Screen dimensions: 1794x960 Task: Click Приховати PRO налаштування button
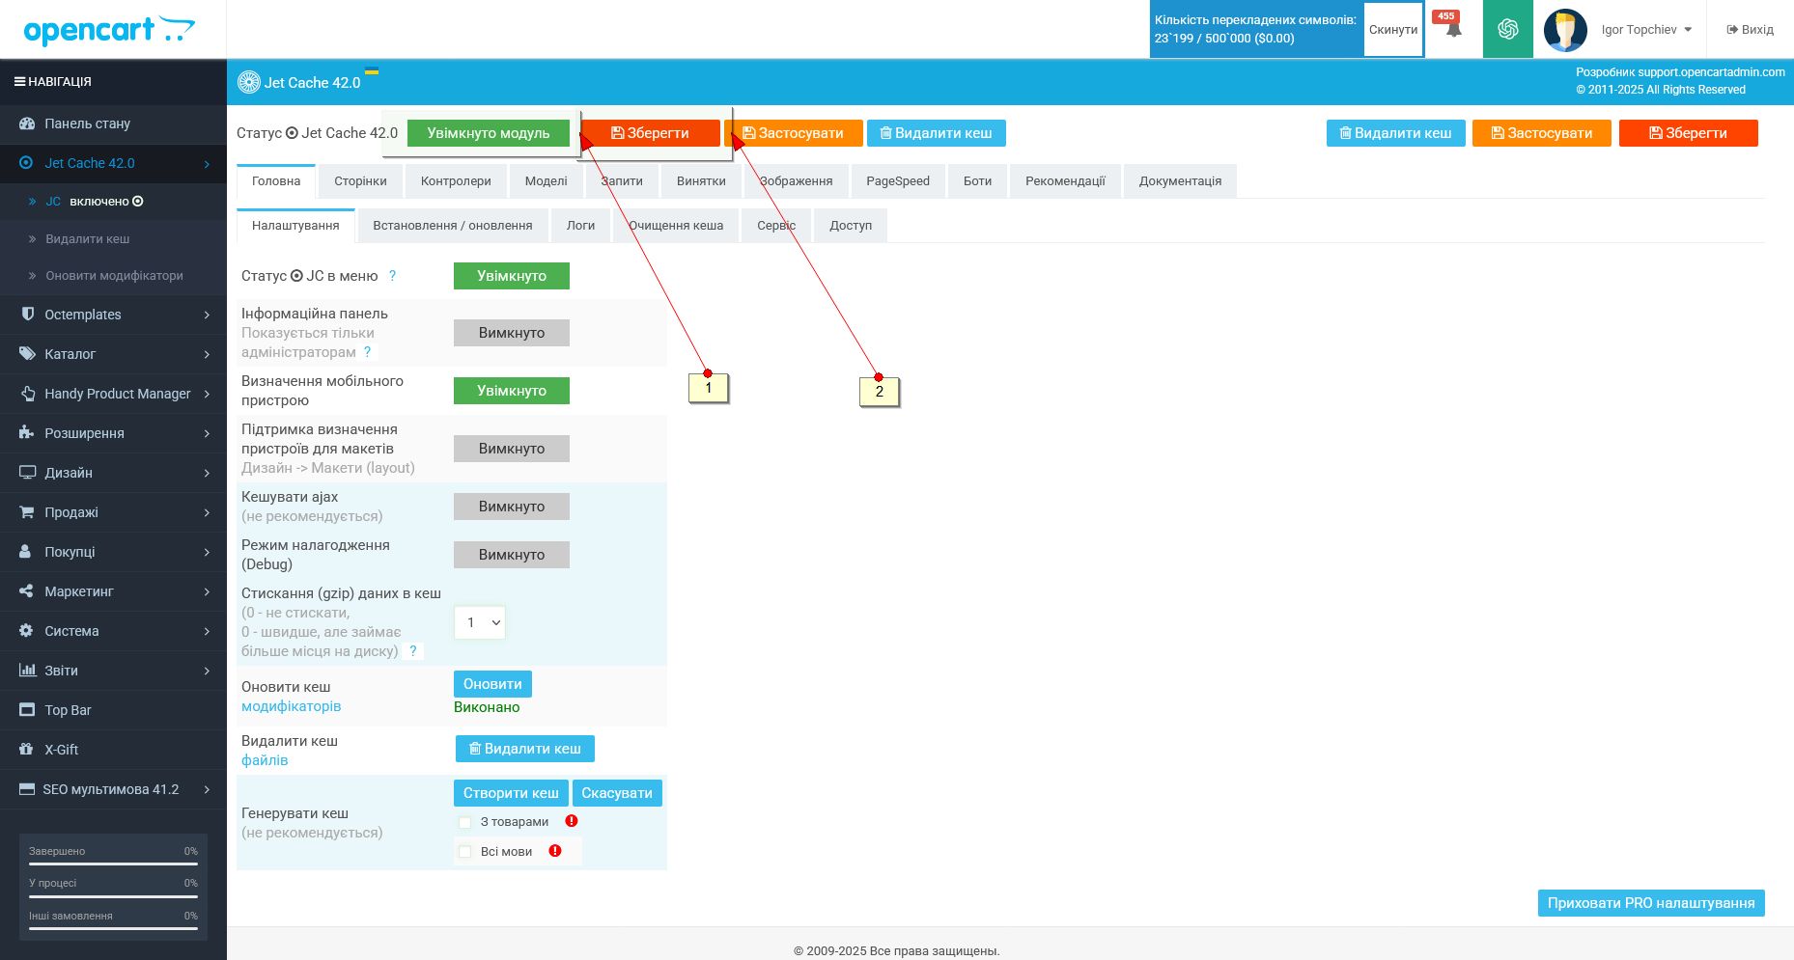tap(1651, 903)
